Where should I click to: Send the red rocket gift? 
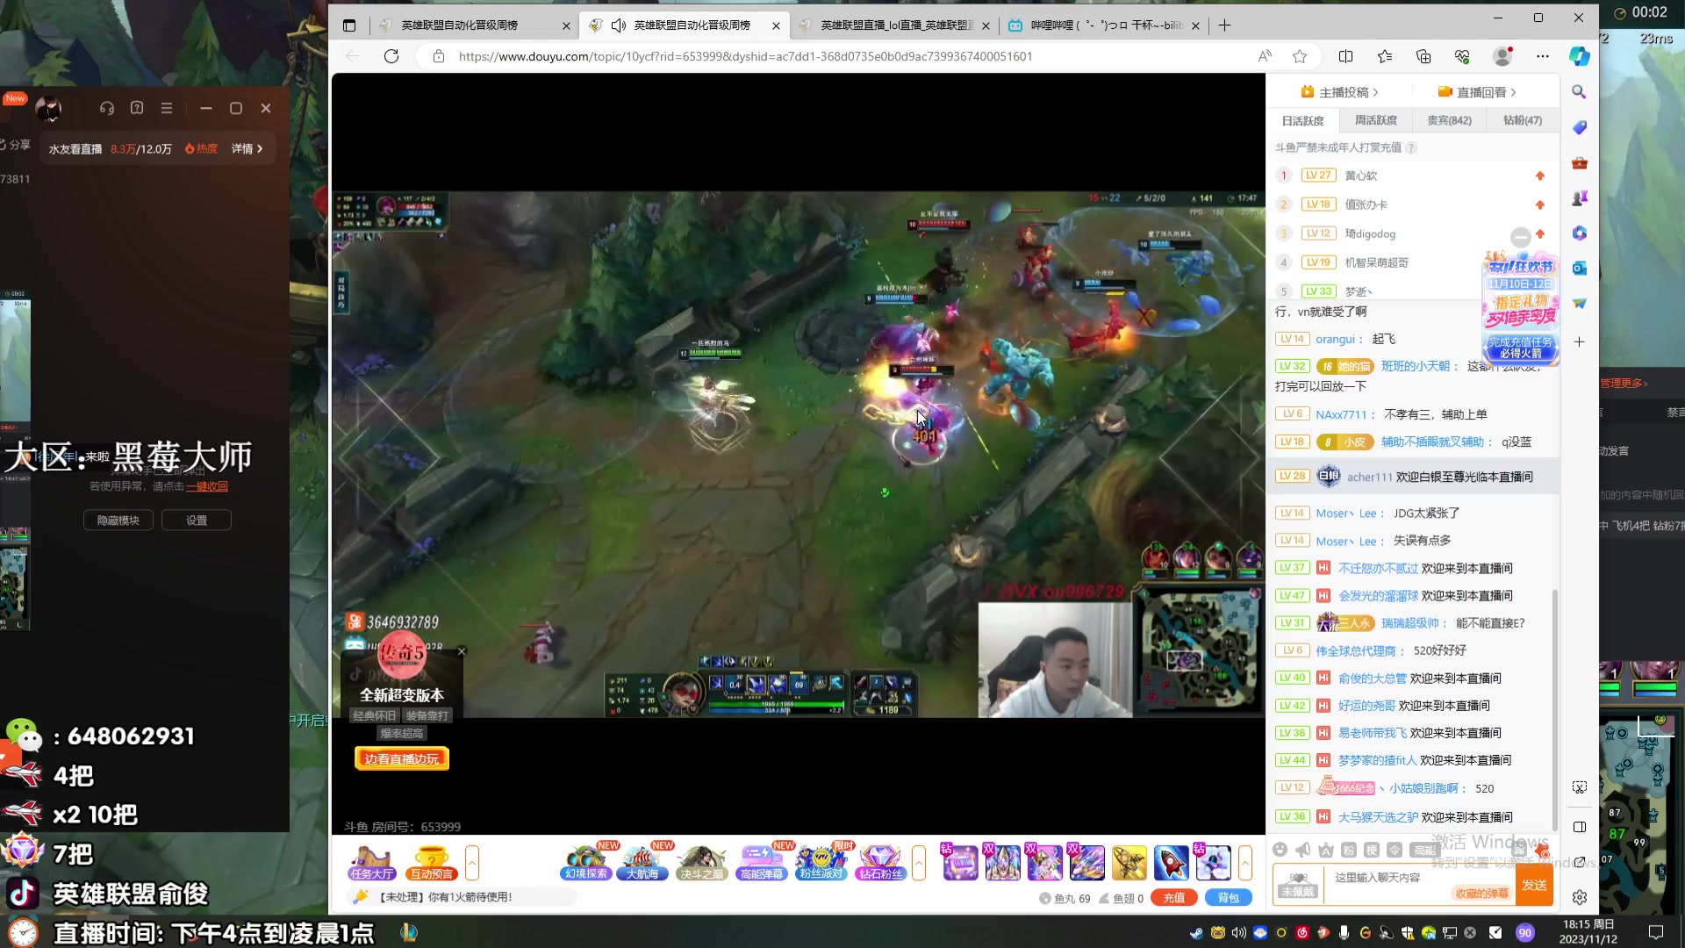pyautogui.click(x=1171, y=863)
